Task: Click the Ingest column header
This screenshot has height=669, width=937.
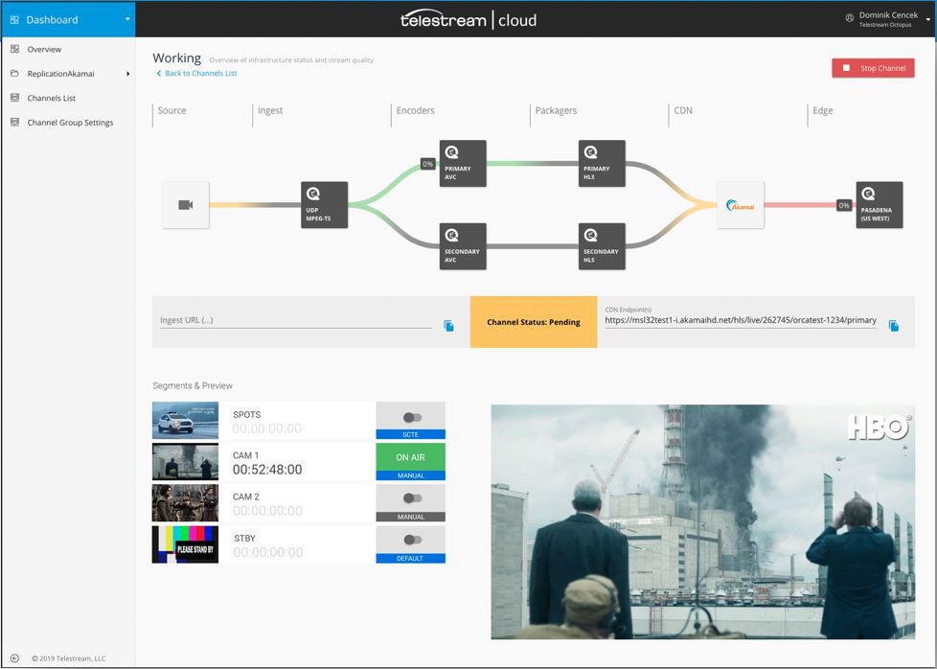Action: pyautogui.click(x=270, y=110)
